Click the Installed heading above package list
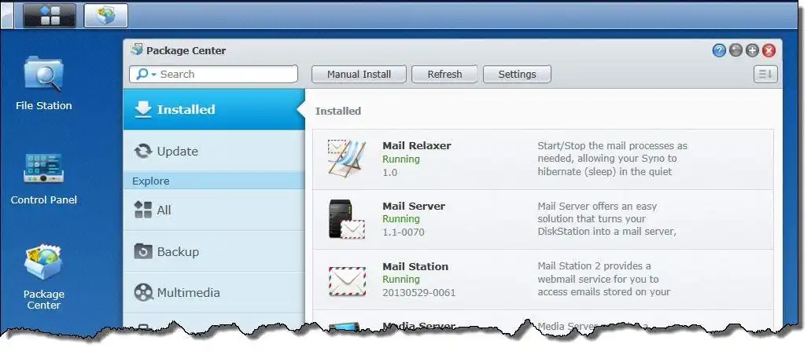 338,111
